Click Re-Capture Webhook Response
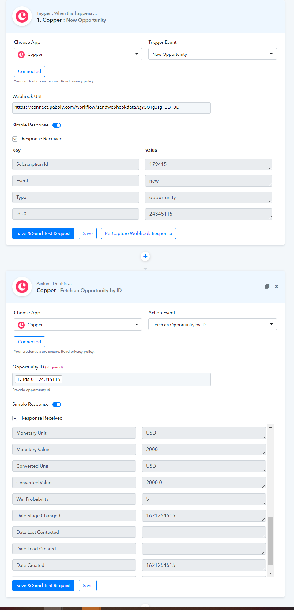The height and width of the screenshot is (610, 294). click(x=138, y=233)
